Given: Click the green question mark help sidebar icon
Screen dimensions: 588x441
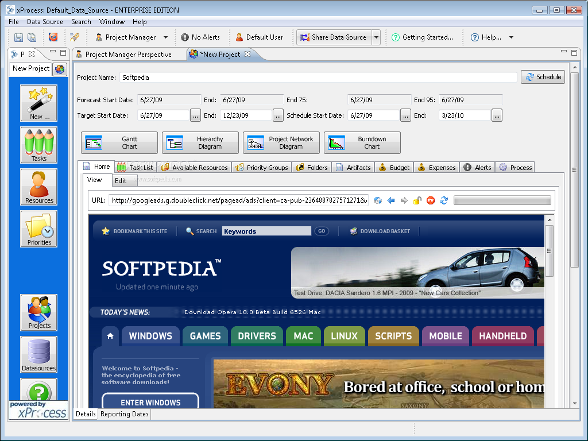Looking at the screenshot, I should pyautogui.click(x=39, y=390).
